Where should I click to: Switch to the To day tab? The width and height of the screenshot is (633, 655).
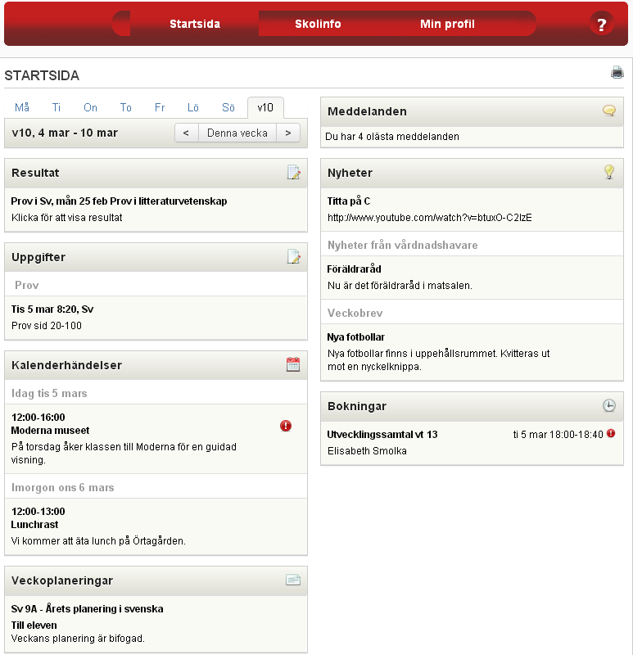point(126,108)
